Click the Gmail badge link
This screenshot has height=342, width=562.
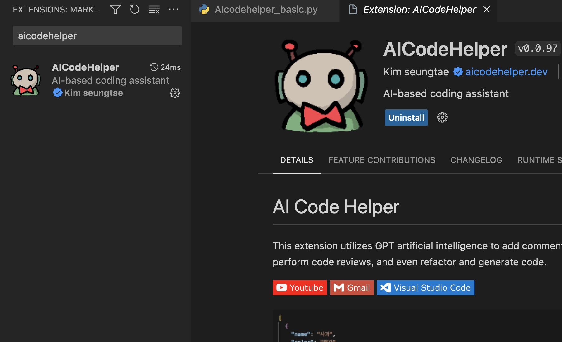pyautogui.click(x=352, y=287)
